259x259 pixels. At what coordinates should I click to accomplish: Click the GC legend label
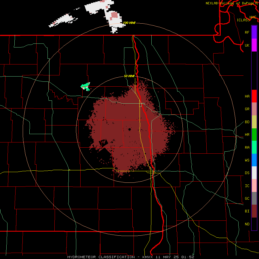point(247,198)
